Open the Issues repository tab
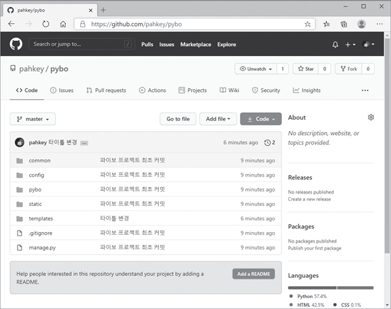 (62, 90)
